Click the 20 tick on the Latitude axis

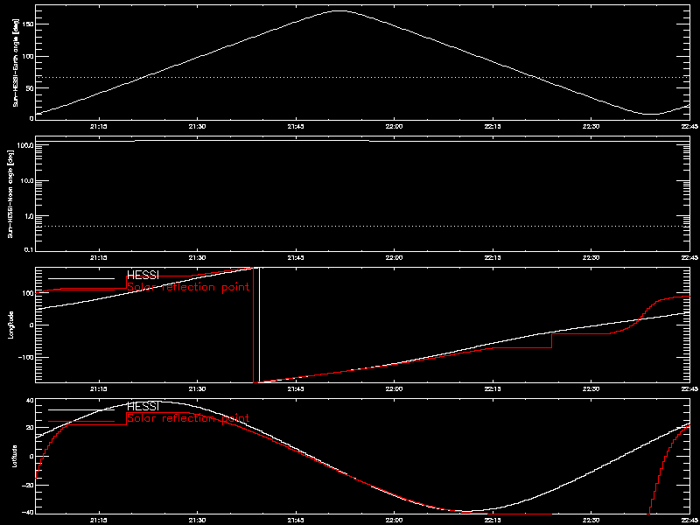29,428
